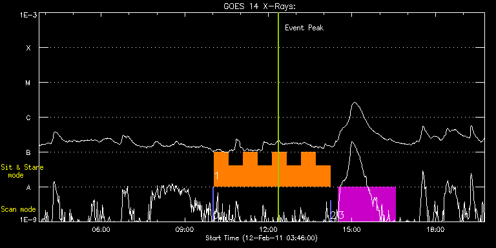Select the magenta Scan mode block 3

tap(367, 204)
